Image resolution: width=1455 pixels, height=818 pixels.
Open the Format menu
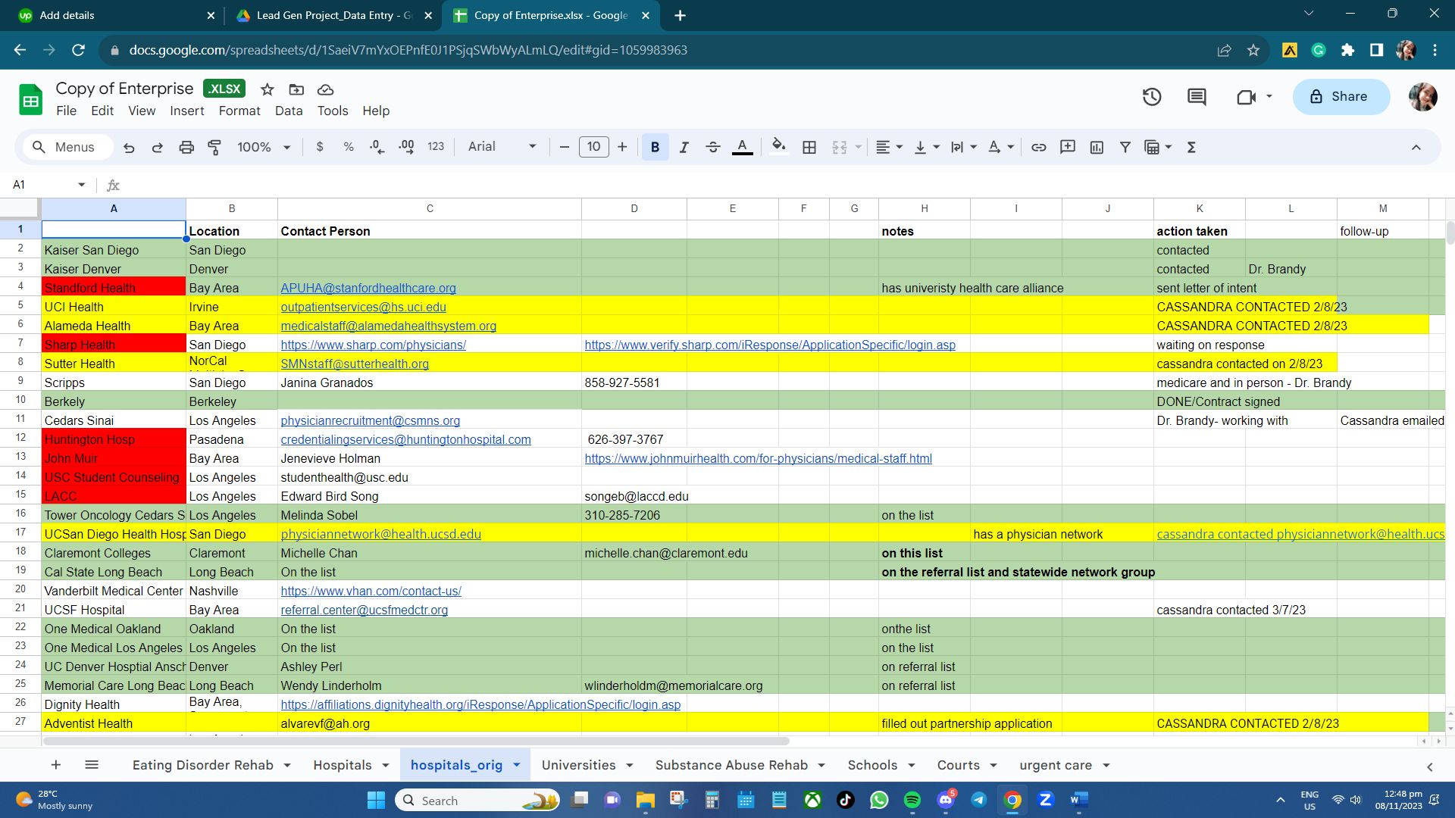(x=239, y=111)
